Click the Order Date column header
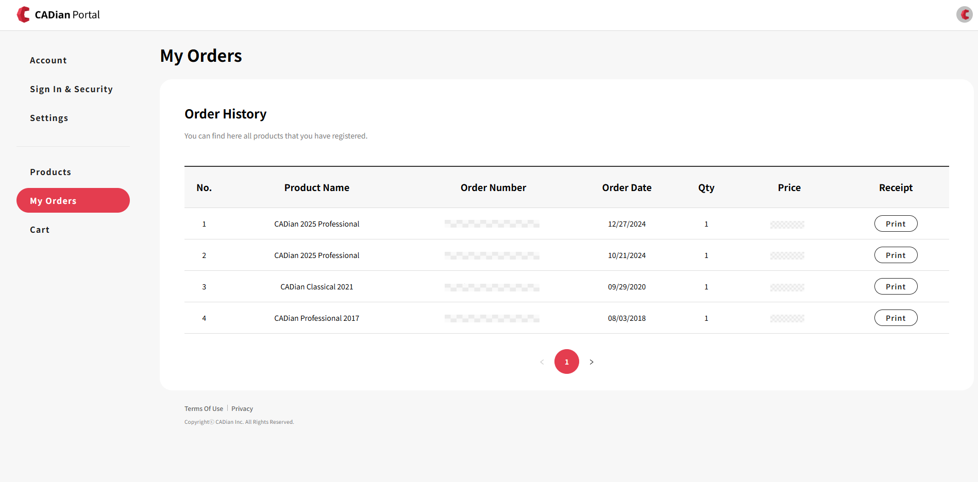This screenshot has height=482, width=978. [x=627, y=187]
